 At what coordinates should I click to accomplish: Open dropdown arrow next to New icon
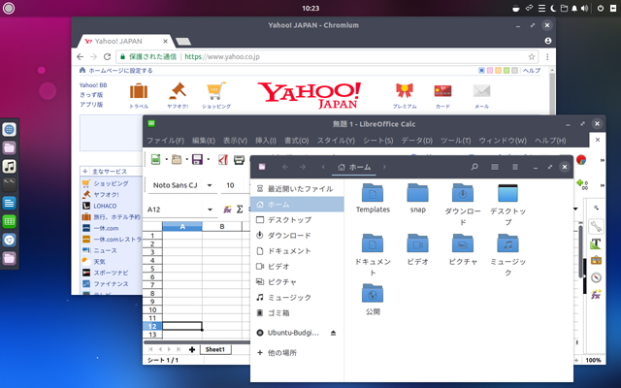(x=166, y=159)
